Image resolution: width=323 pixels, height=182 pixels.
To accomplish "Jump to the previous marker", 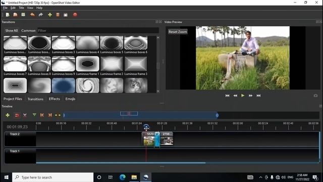I will [42, 115].
